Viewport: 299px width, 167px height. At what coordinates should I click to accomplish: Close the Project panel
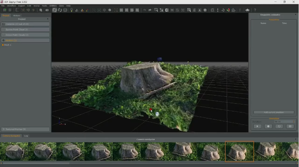point(48,19)
